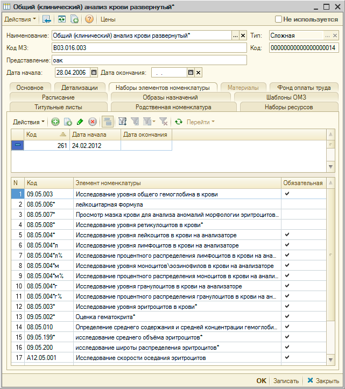Click the Записать button

286,380
